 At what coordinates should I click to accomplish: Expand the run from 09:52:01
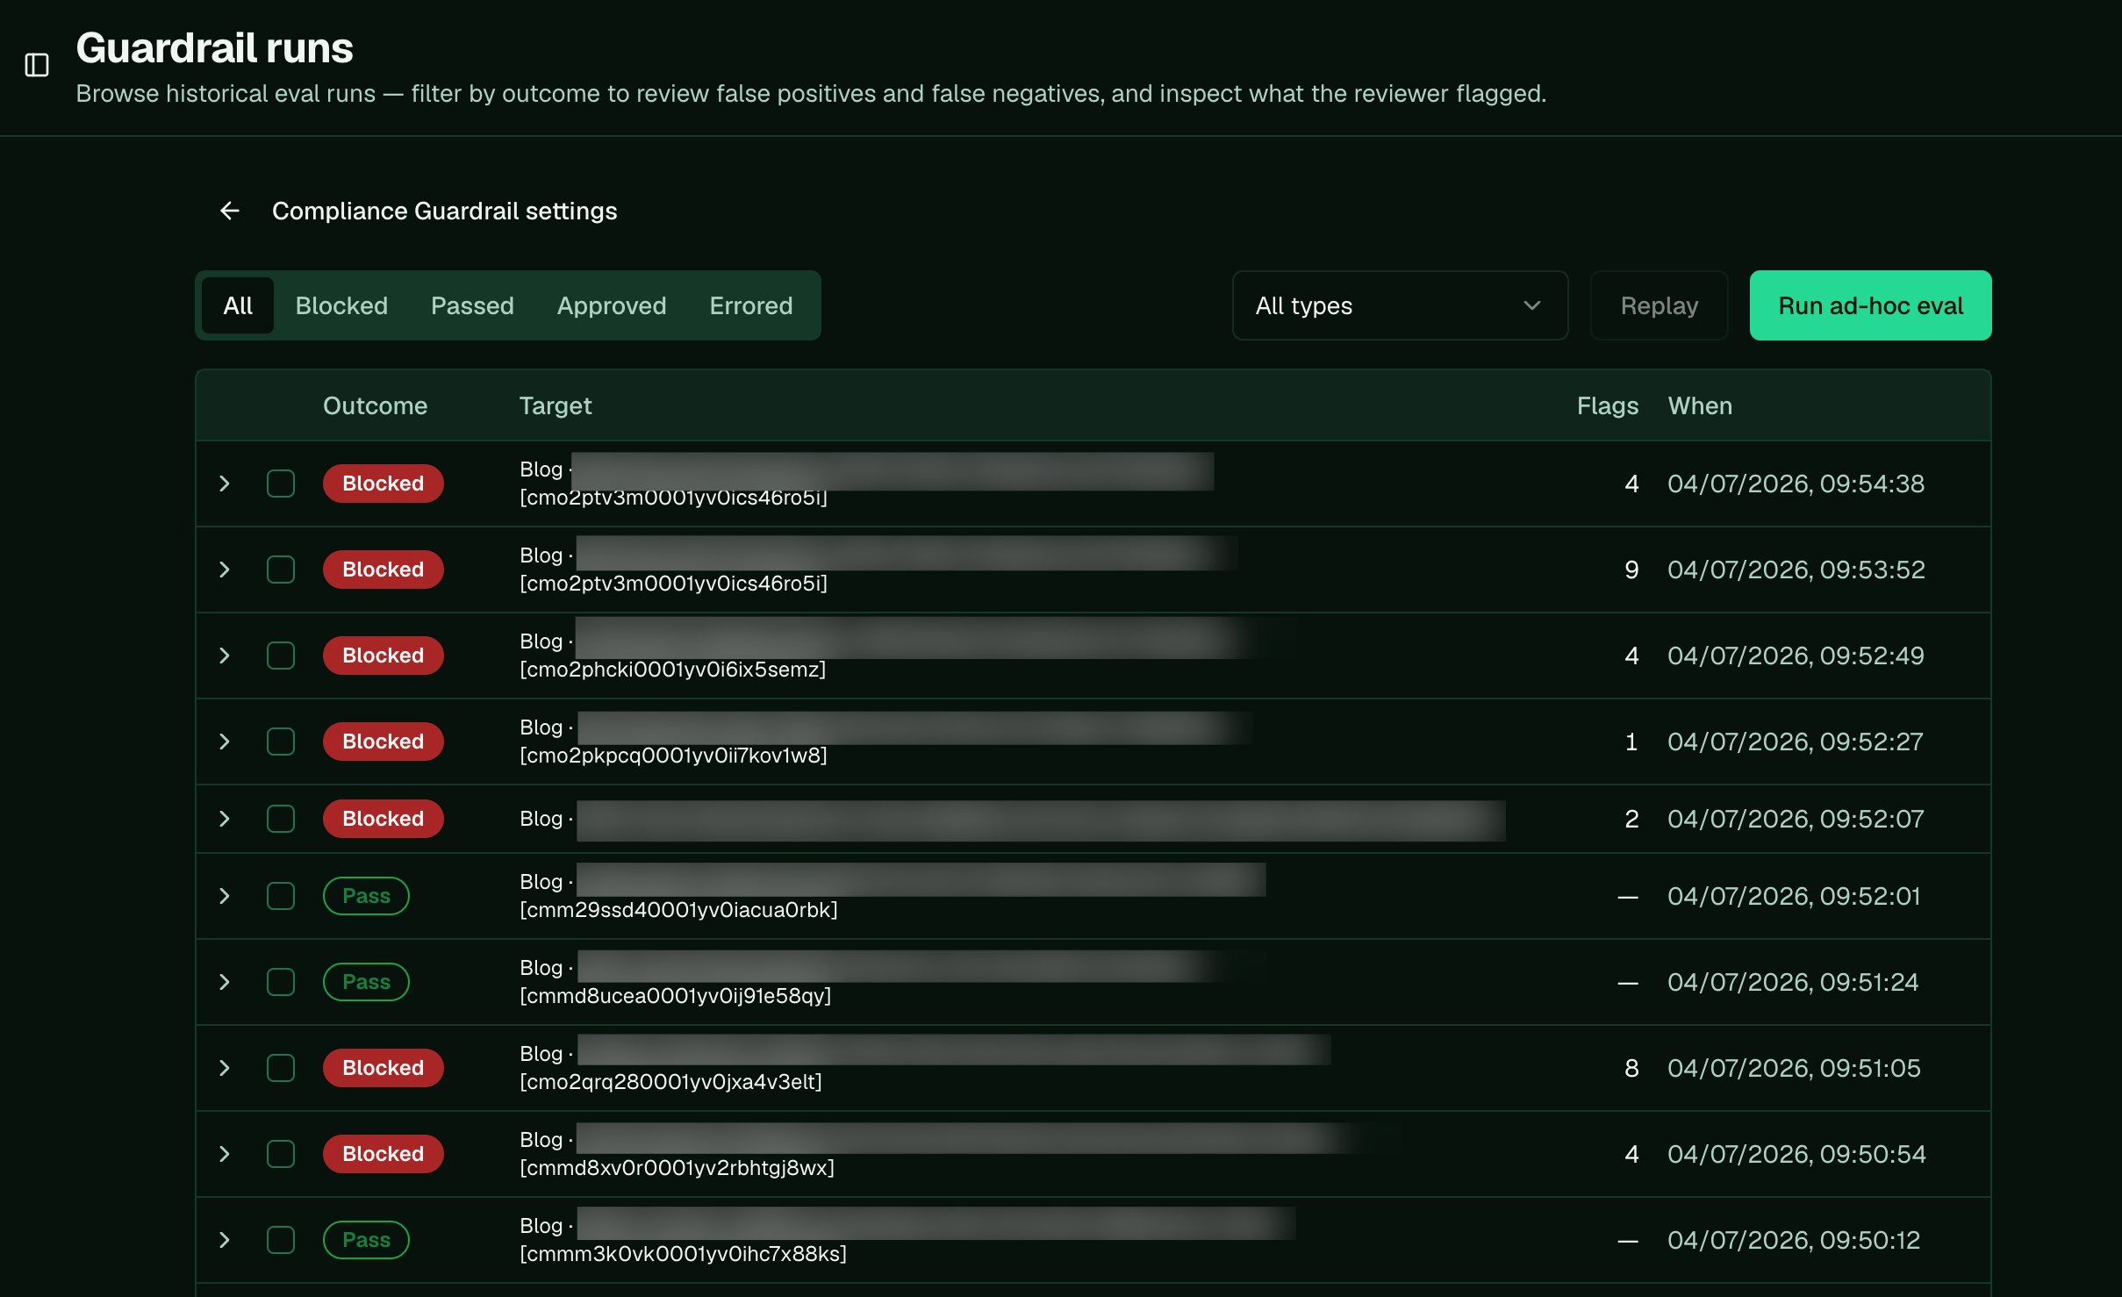tap(225, 896)
